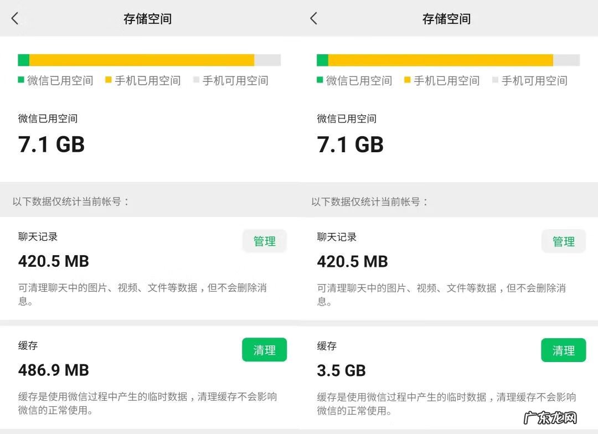Click the storage usage bar on the left screen
The image size is (598, 434).
[x=149, y=59]
